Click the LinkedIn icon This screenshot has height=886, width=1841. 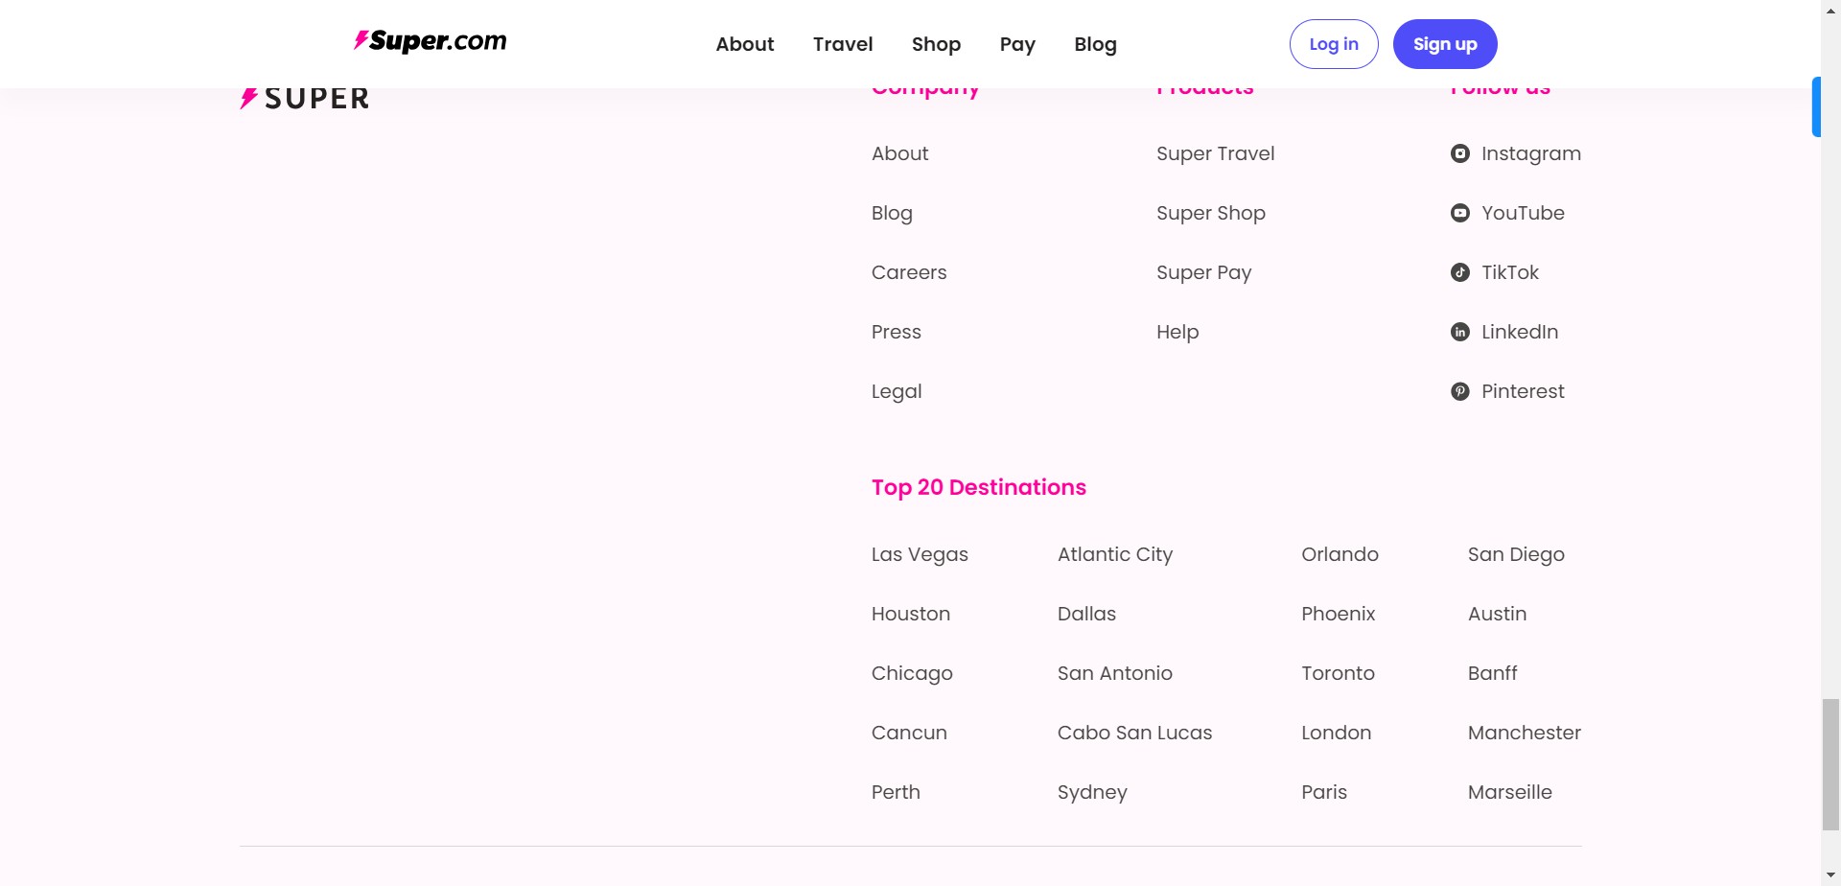pos(1459,332)
